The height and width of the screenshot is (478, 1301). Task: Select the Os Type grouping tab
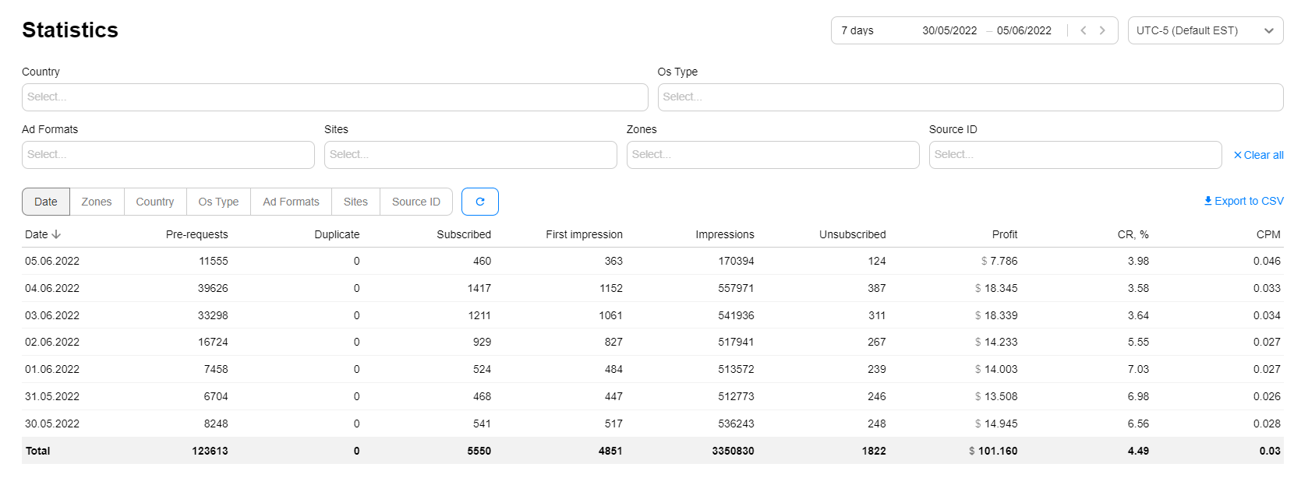[x=218, y=202]
